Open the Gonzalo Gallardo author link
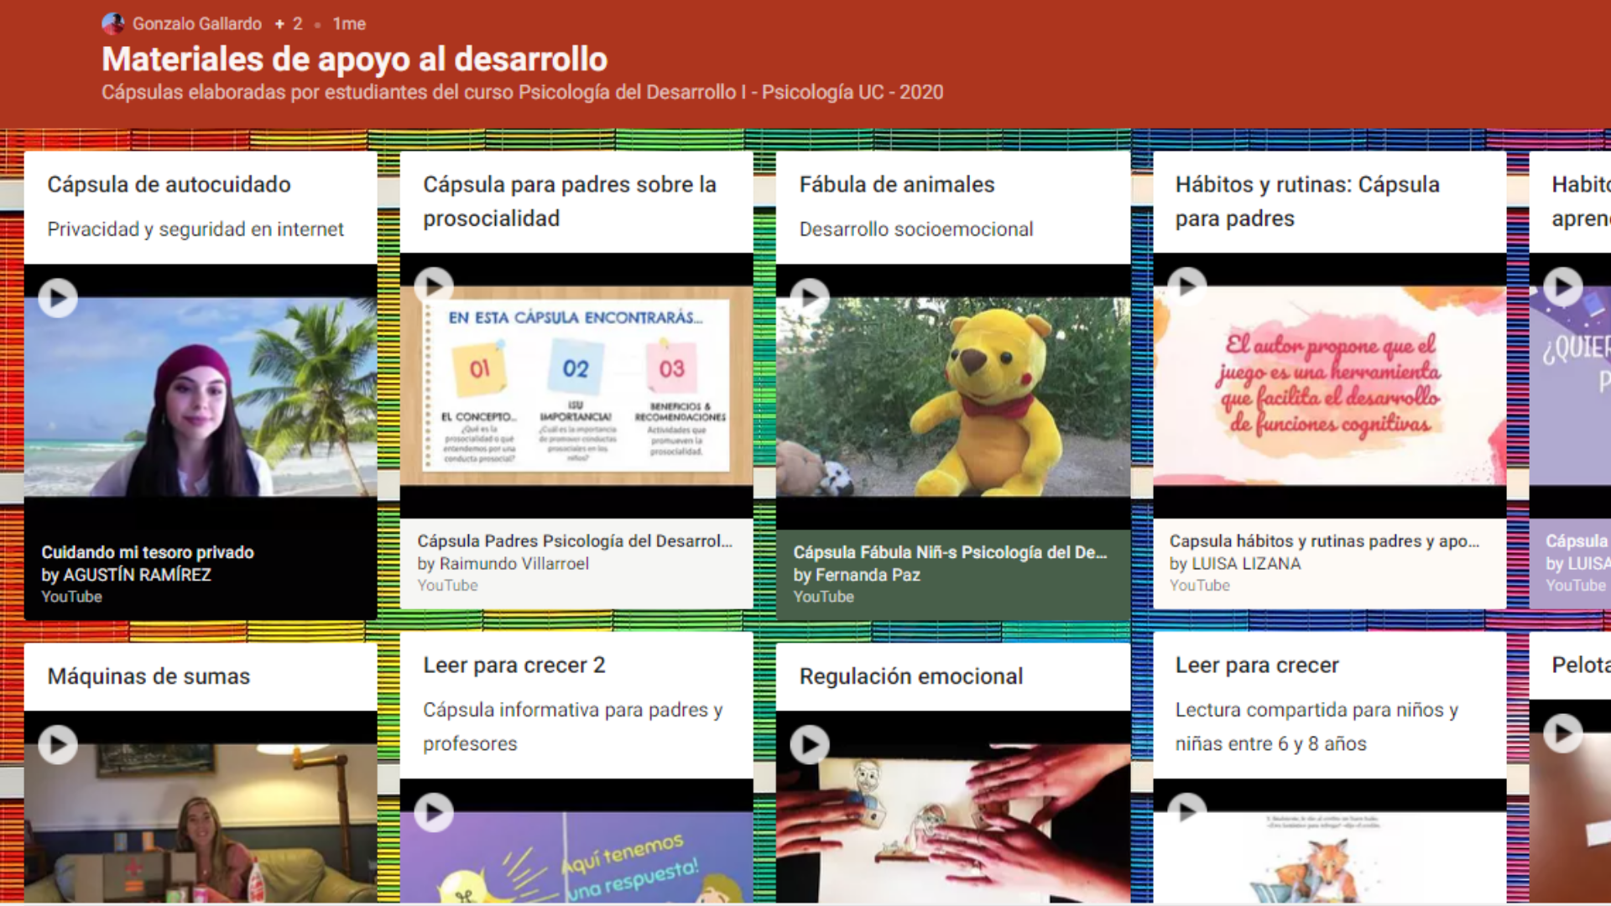This screenshot has width=1611, height=906. coord(196,23)
